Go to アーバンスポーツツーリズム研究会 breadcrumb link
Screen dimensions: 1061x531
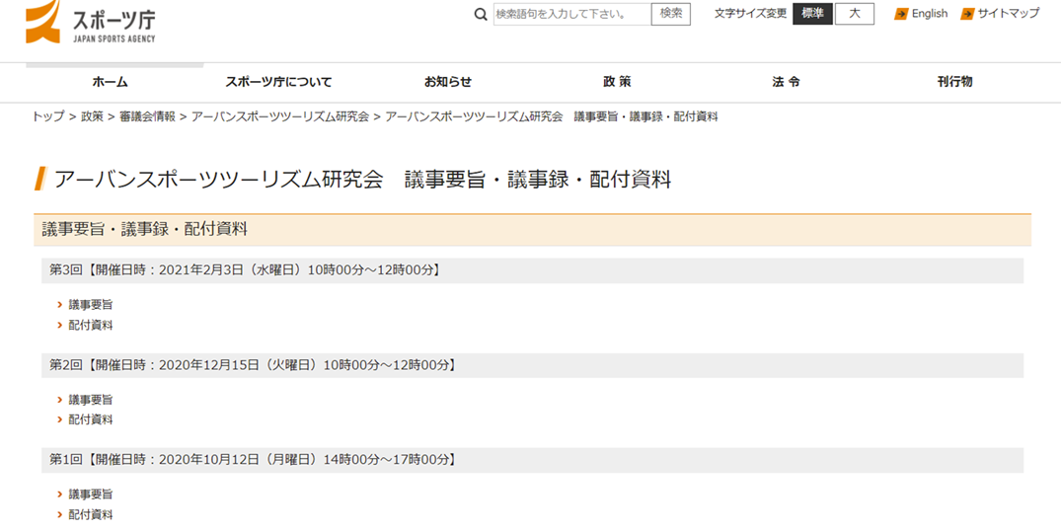(280, 117)
